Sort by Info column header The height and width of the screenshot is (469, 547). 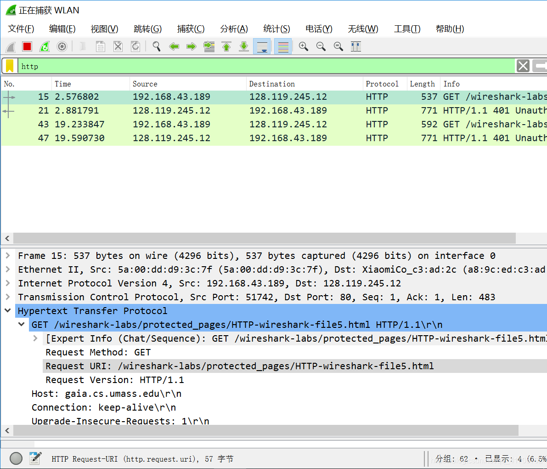(494, 84)
